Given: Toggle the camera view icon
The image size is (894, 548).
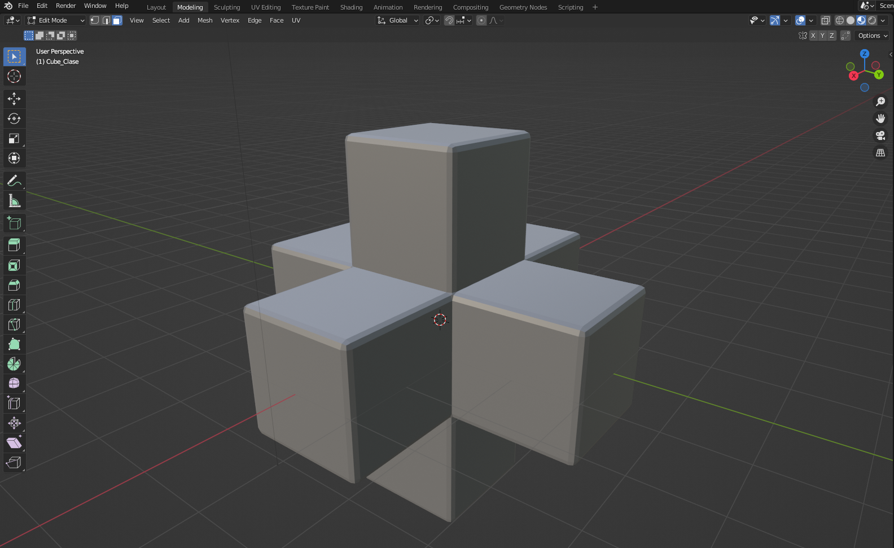Looking at the screenshot, I should tap(880, 135).
